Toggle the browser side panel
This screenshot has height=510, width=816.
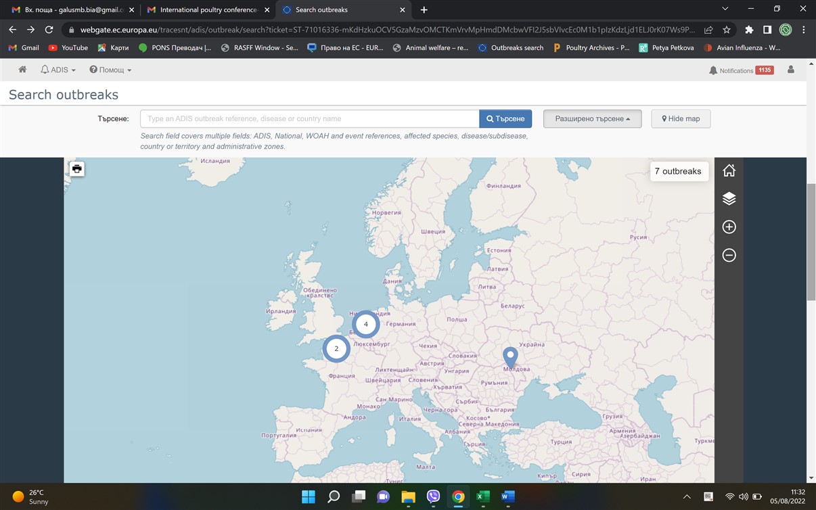[x=767, y=30]
